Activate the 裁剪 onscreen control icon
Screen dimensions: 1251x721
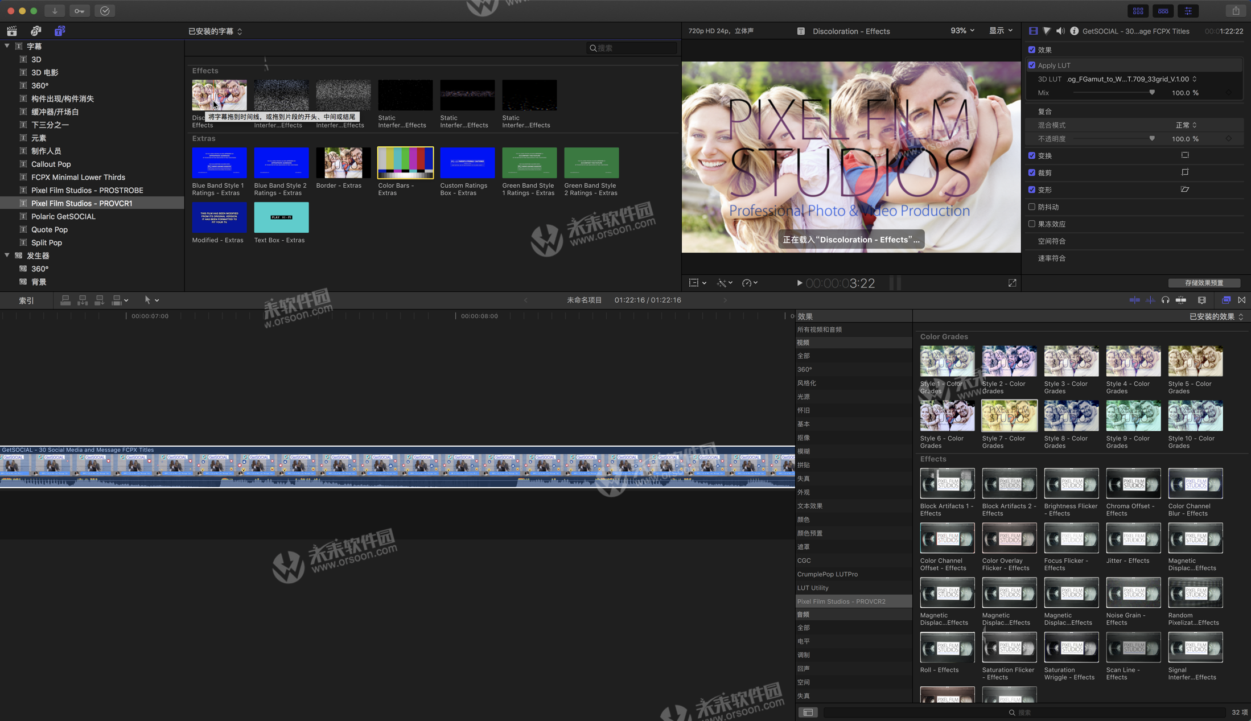[1185, 172]
